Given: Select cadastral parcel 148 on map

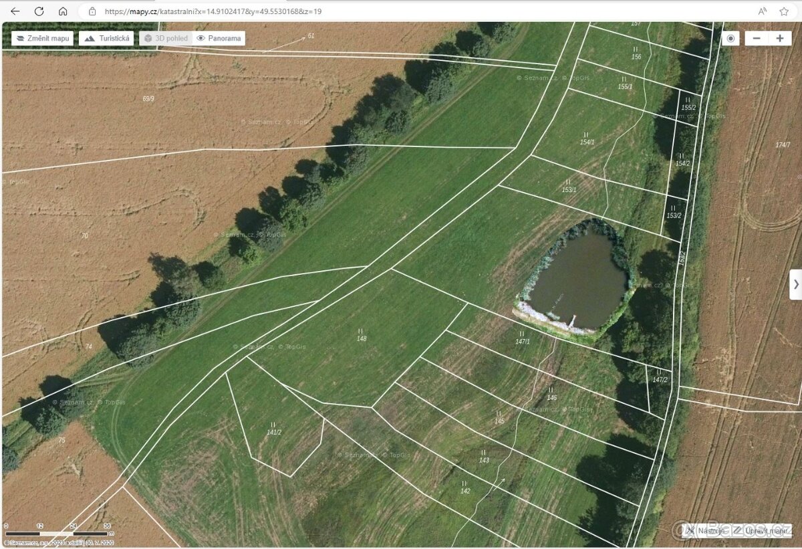Looking at the screenshot, I should (x=361, y=334).
